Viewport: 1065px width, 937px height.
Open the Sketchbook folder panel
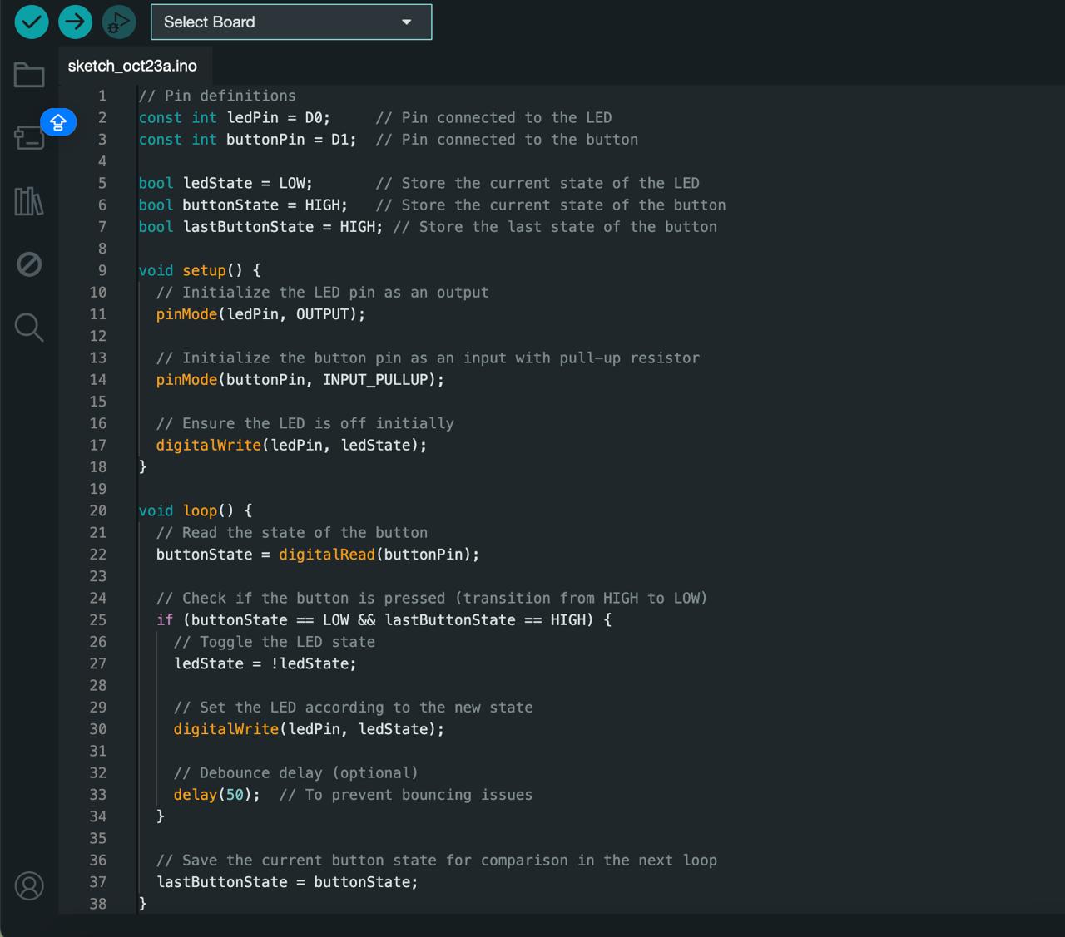point(29,75)
